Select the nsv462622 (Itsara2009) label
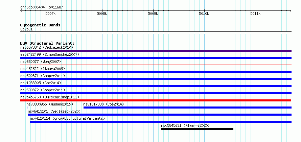 click(x=43, y=69)
